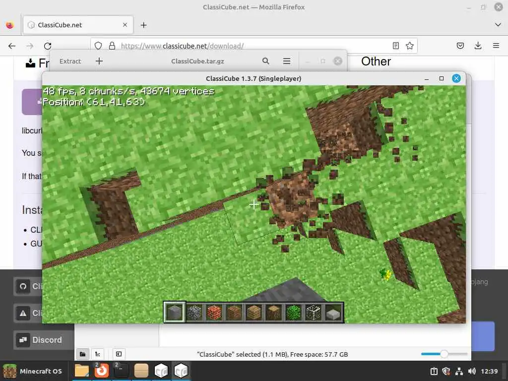508x381 pixels.
Task: Open Minecraft OS start menu
Action: click(x=34, y=371)
